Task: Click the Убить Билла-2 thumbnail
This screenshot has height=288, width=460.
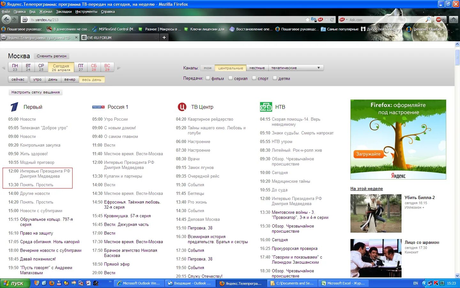Action: pos(376,213)
